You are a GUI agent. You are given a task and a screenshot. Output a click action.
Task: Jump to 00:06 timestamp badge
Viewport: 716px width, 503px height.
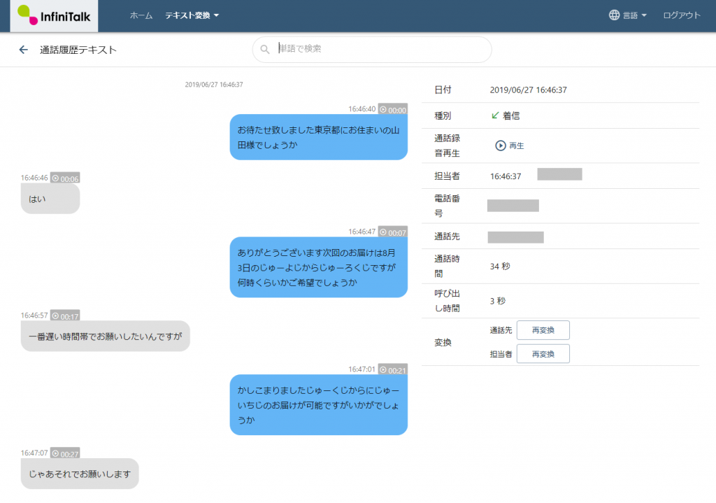65,178
